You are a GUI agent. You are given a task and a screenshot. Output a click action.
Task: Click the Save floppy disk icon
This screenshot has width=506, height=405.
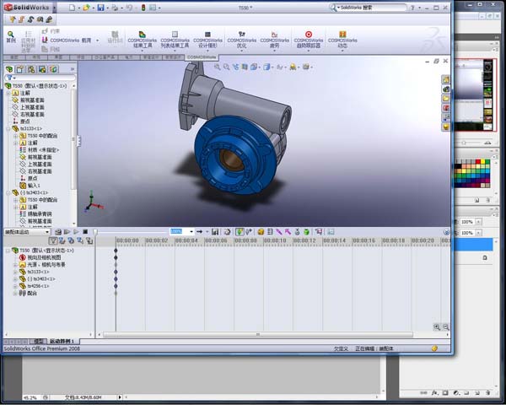click(x=100, y=8)
